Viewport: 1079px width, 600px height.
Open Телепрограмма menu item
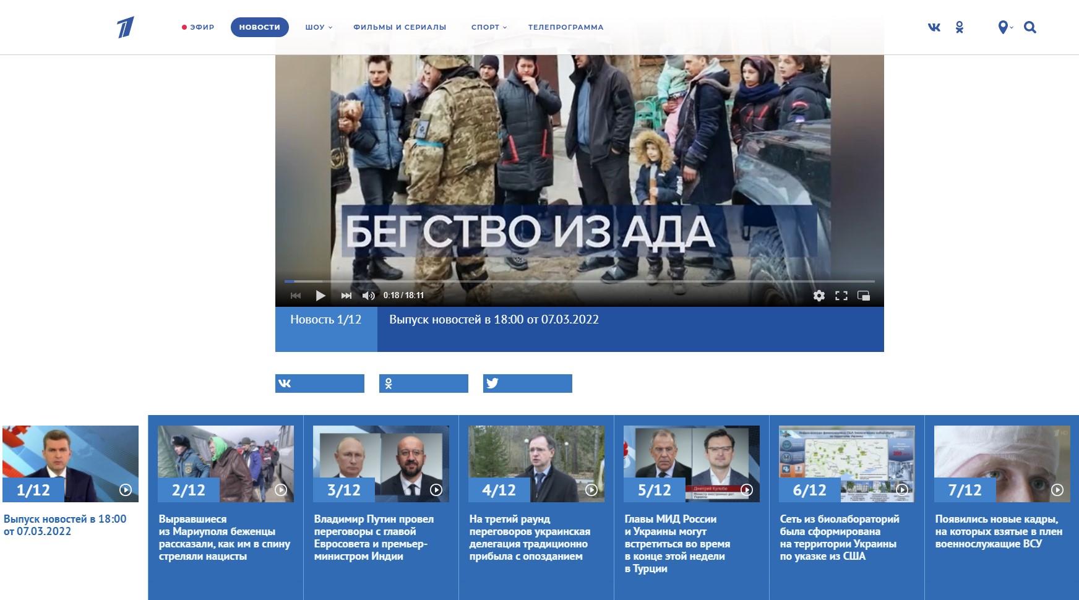[x=565, y=27]
